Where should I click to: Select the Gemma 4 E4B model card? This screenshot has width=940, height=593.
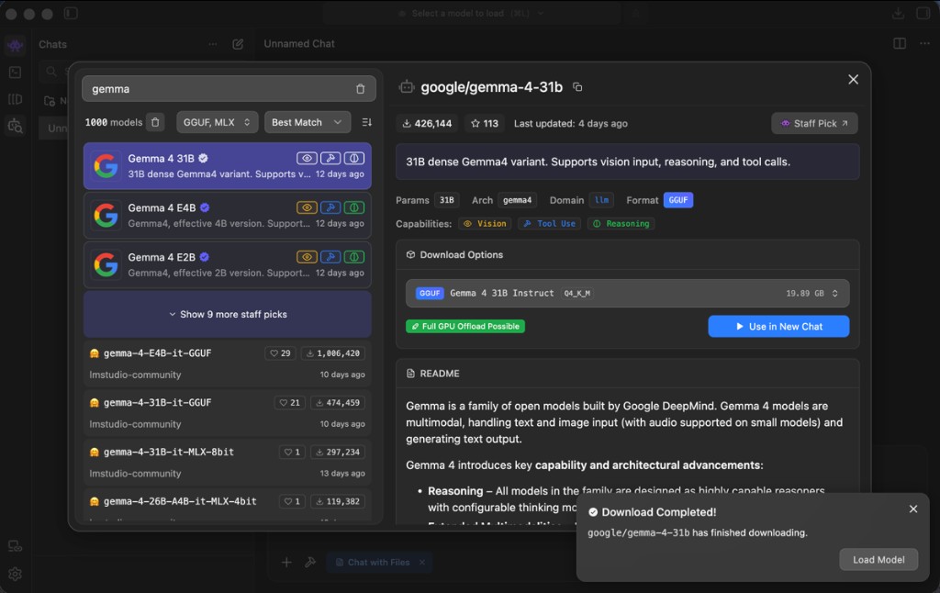[x=228, y=215]
